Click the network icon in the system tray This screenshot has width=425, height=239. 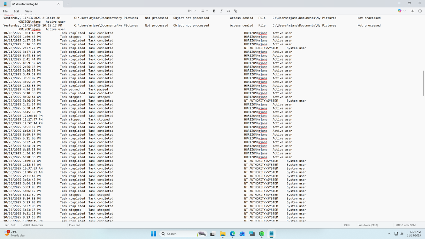pyautogui.click(x=396, y=234)
